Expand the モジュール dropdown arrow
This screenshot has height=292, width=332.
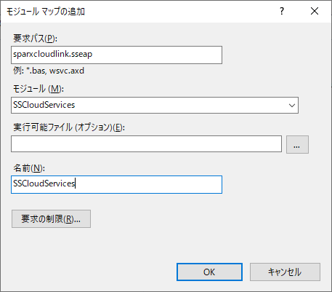click(x=292, y=106)
